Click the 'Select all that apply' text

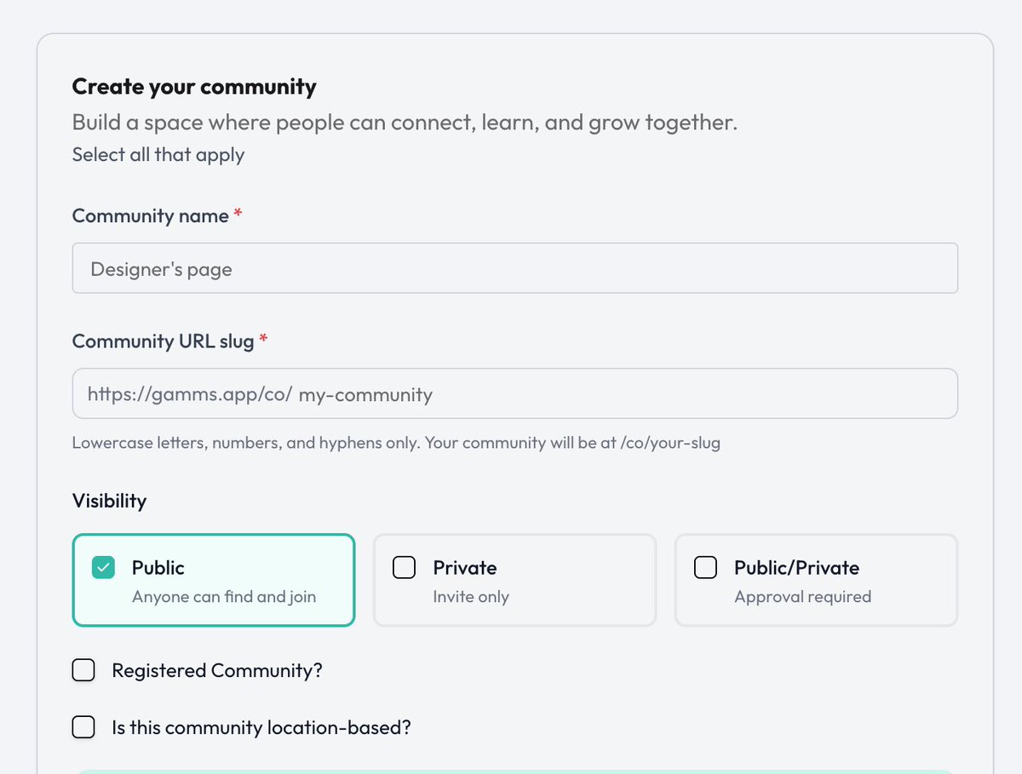pos(158,155)
